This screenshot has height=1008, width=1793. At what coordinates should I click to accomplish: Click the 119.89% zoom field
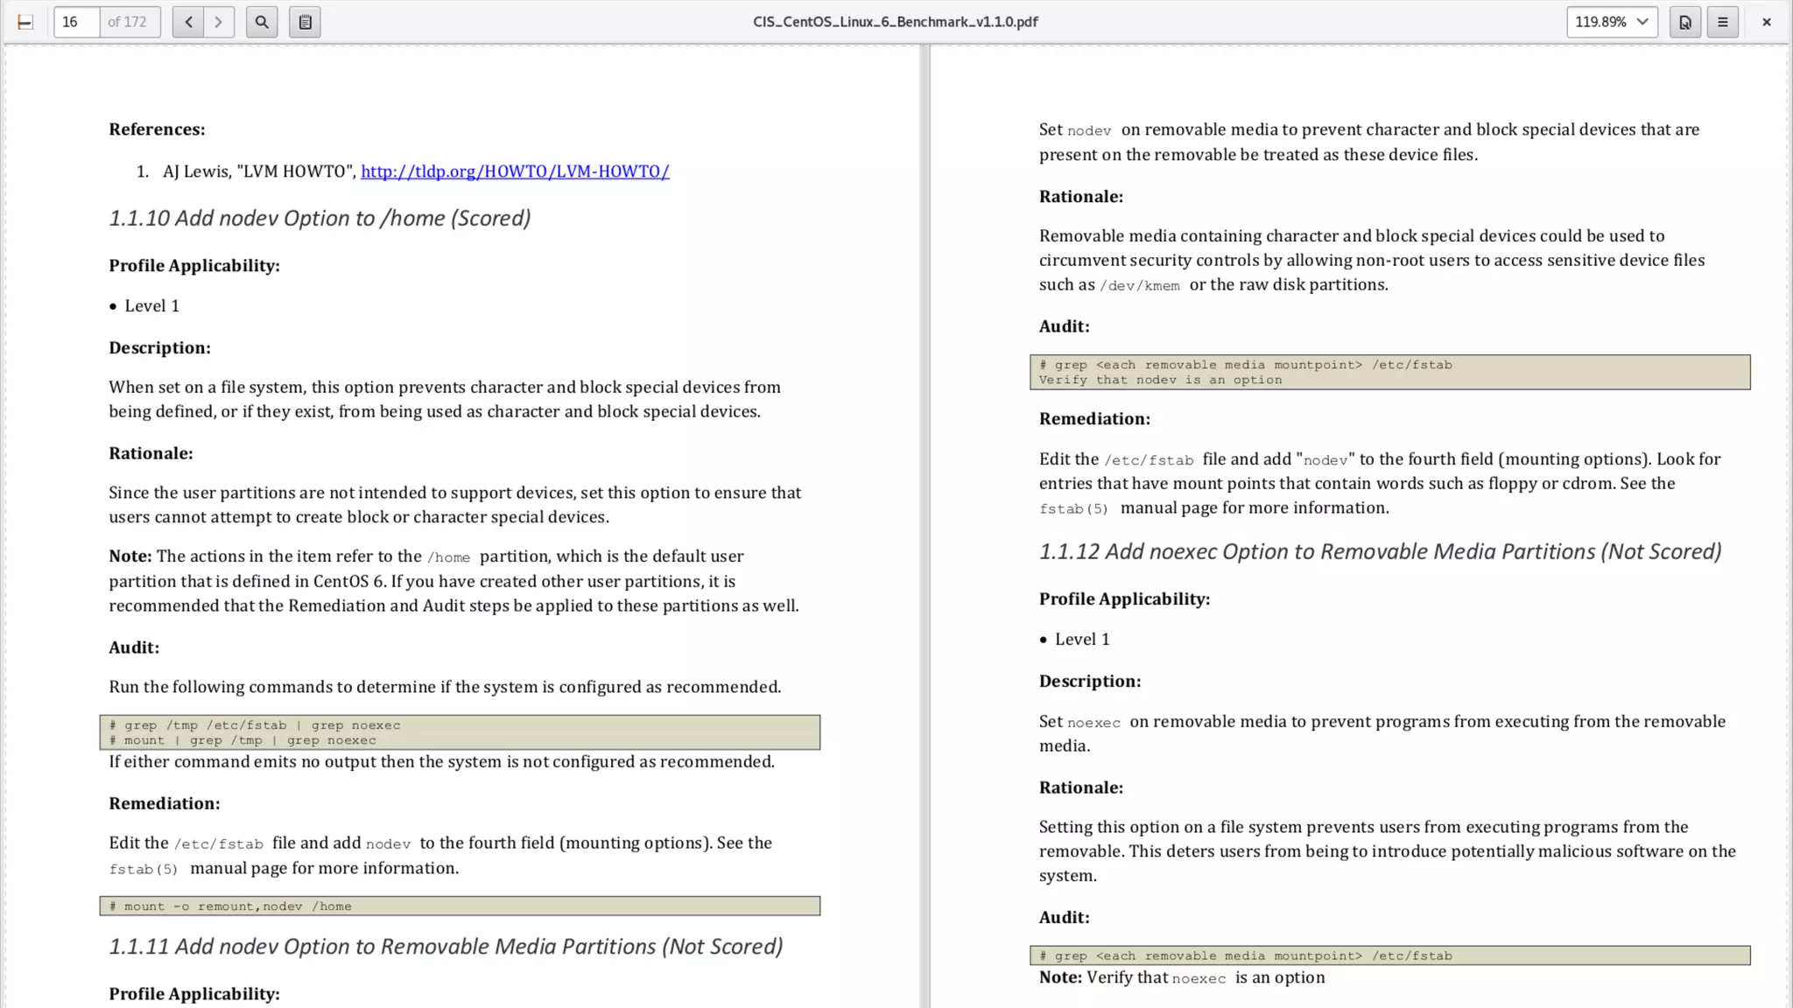(1600, 22)
